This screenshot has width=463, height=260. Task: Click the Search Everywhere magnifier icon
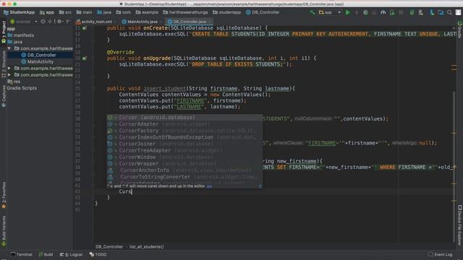(x=449, y=12)
